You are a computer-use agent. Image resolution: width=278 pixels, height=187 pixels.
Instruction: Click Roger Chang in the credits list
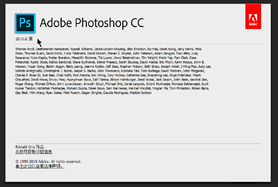(25, 84)
